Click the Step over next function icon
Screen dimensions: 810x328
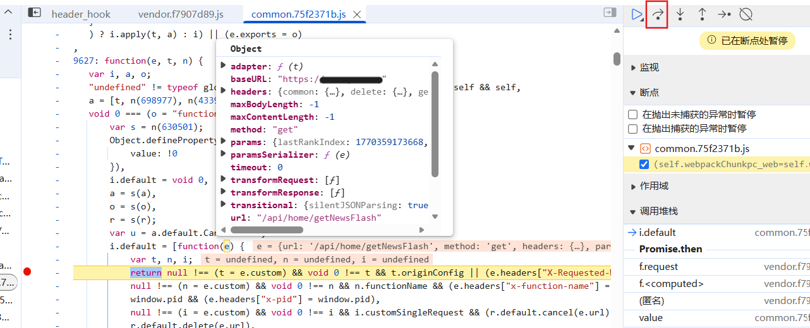(x=657, y=15)
